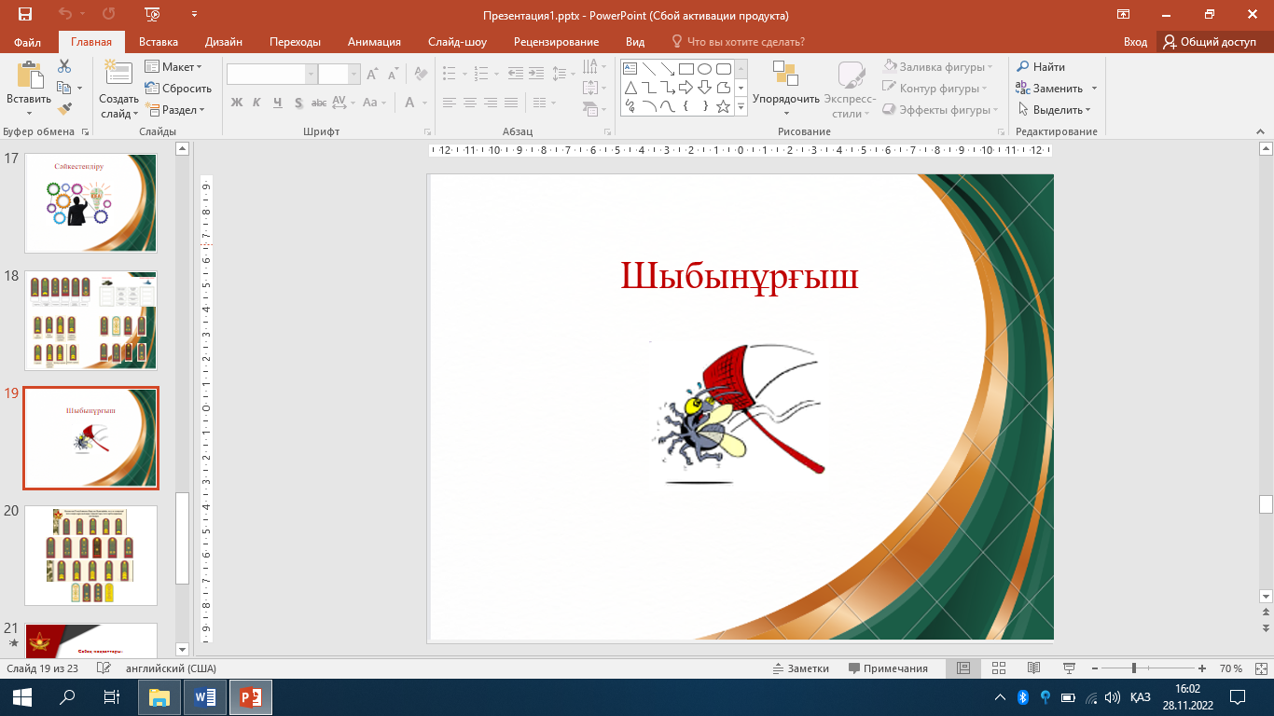Toggle Примечания comments pane
This screenshot has height=716, width=1274.
pyautogui.click(x=888, y=668)
